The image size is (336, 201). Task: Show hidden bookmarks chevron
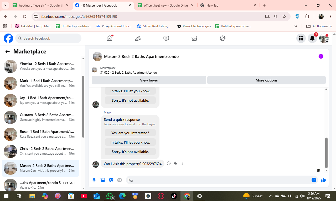click(x=296, y=26)
